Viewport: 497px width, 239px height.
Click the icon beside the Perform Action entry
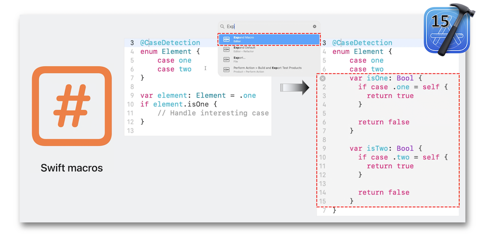(226, 69)
